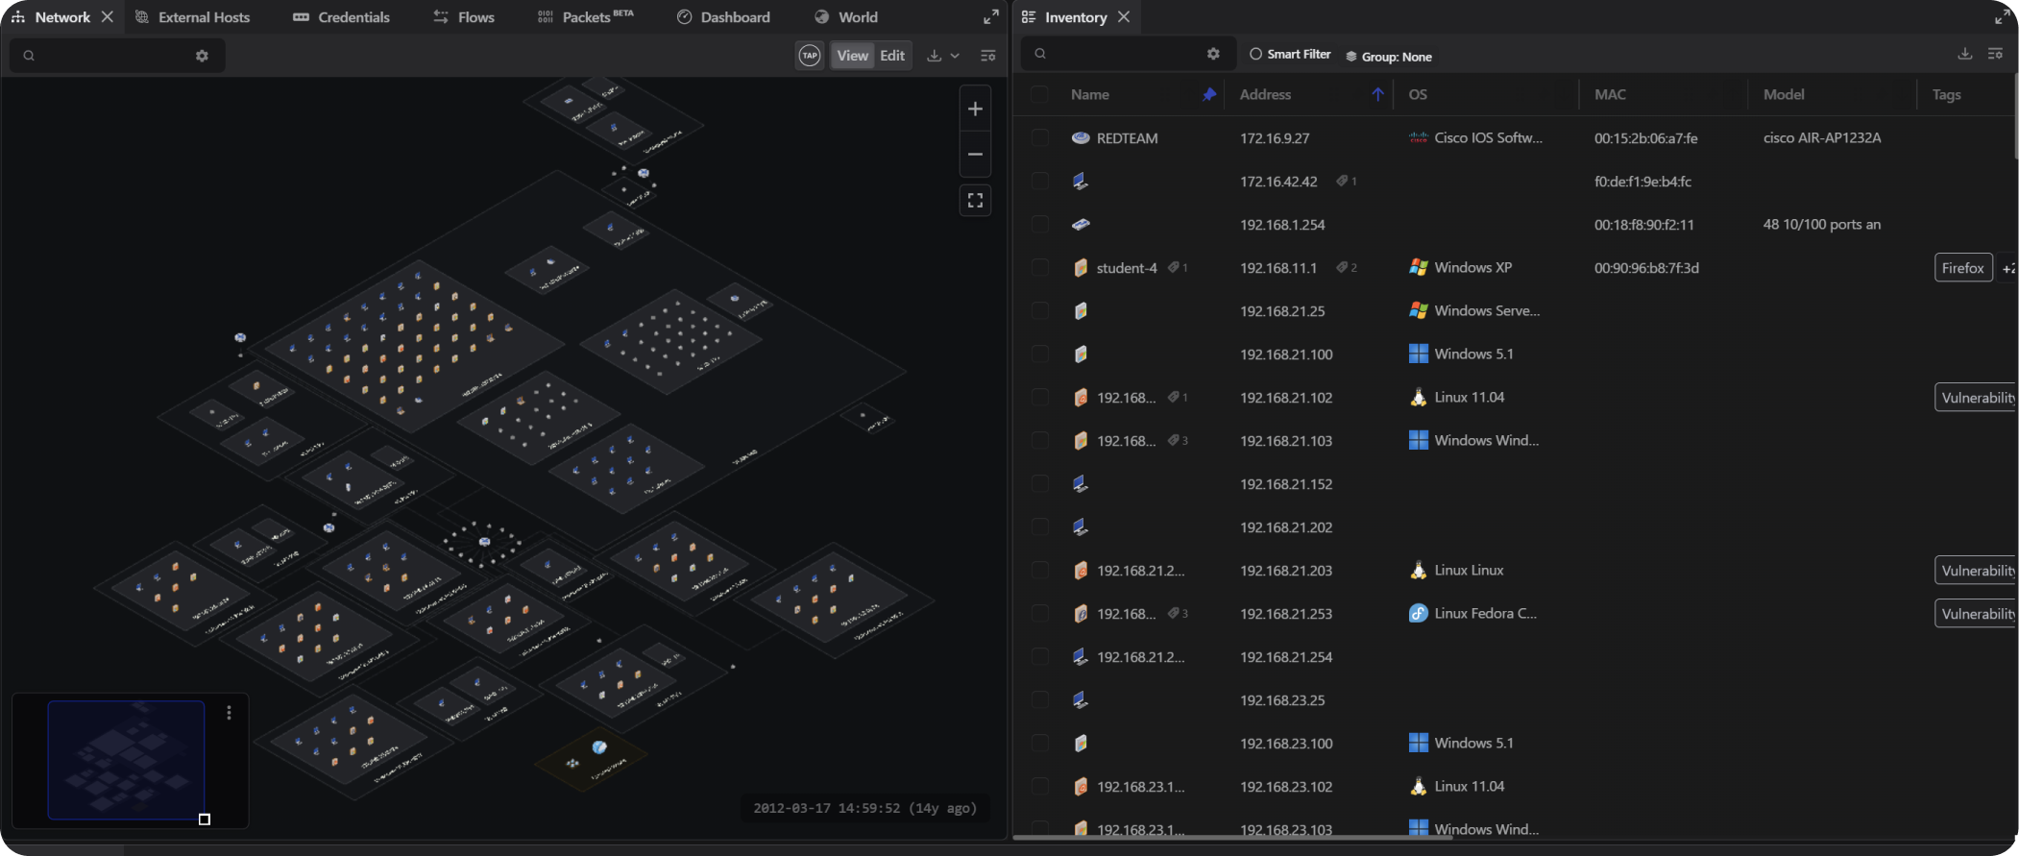This screenshot has height=856, width=2019.
Task: Click the zoom out minus button
Action: [x=975, y=155]
